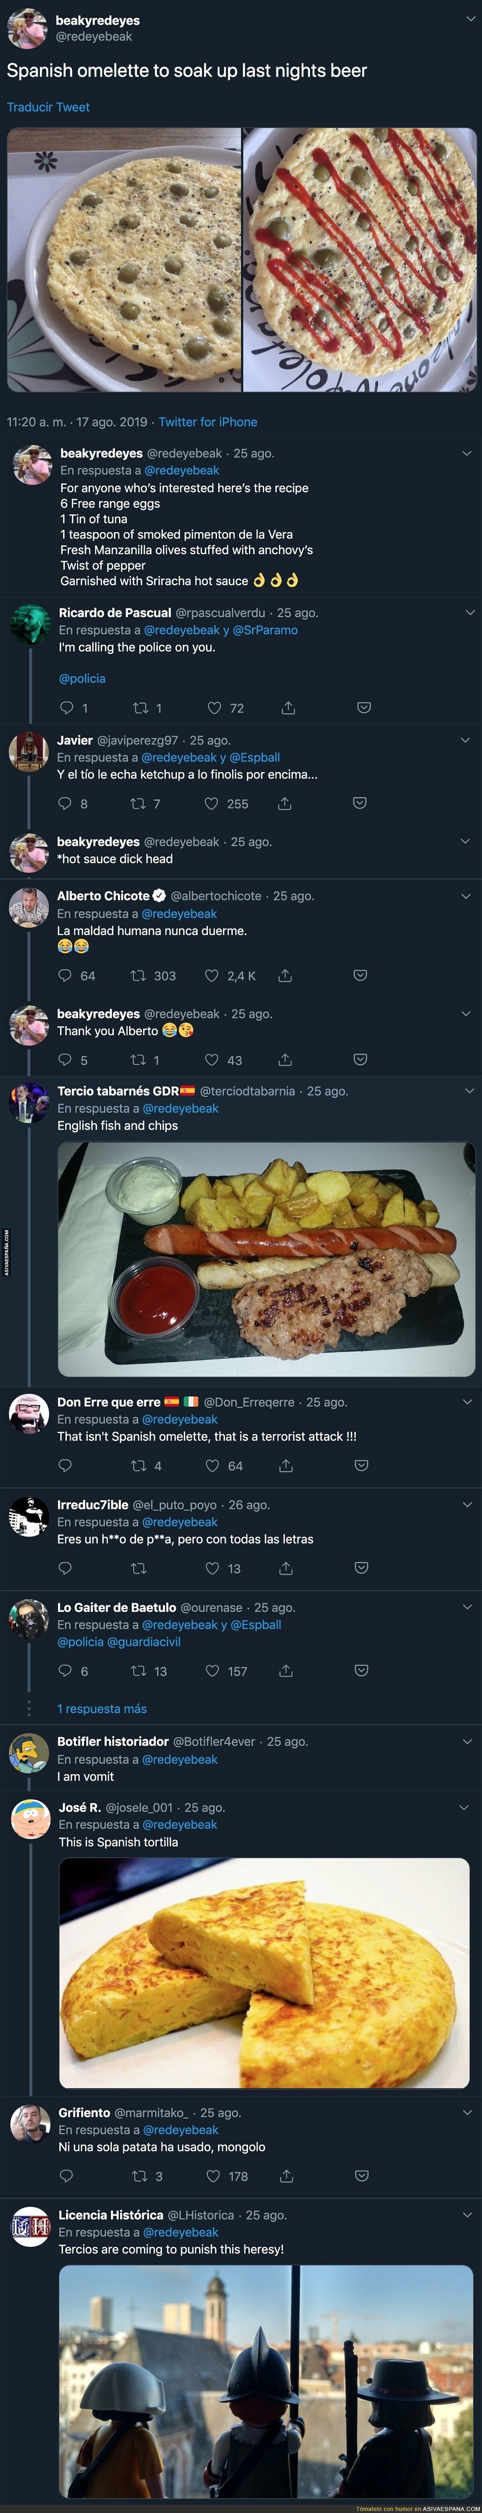Viewport: 482px width, 2513px height.
Task: Open the @policia mention in Ricardo's reply
Action: (x=82, y=679)
